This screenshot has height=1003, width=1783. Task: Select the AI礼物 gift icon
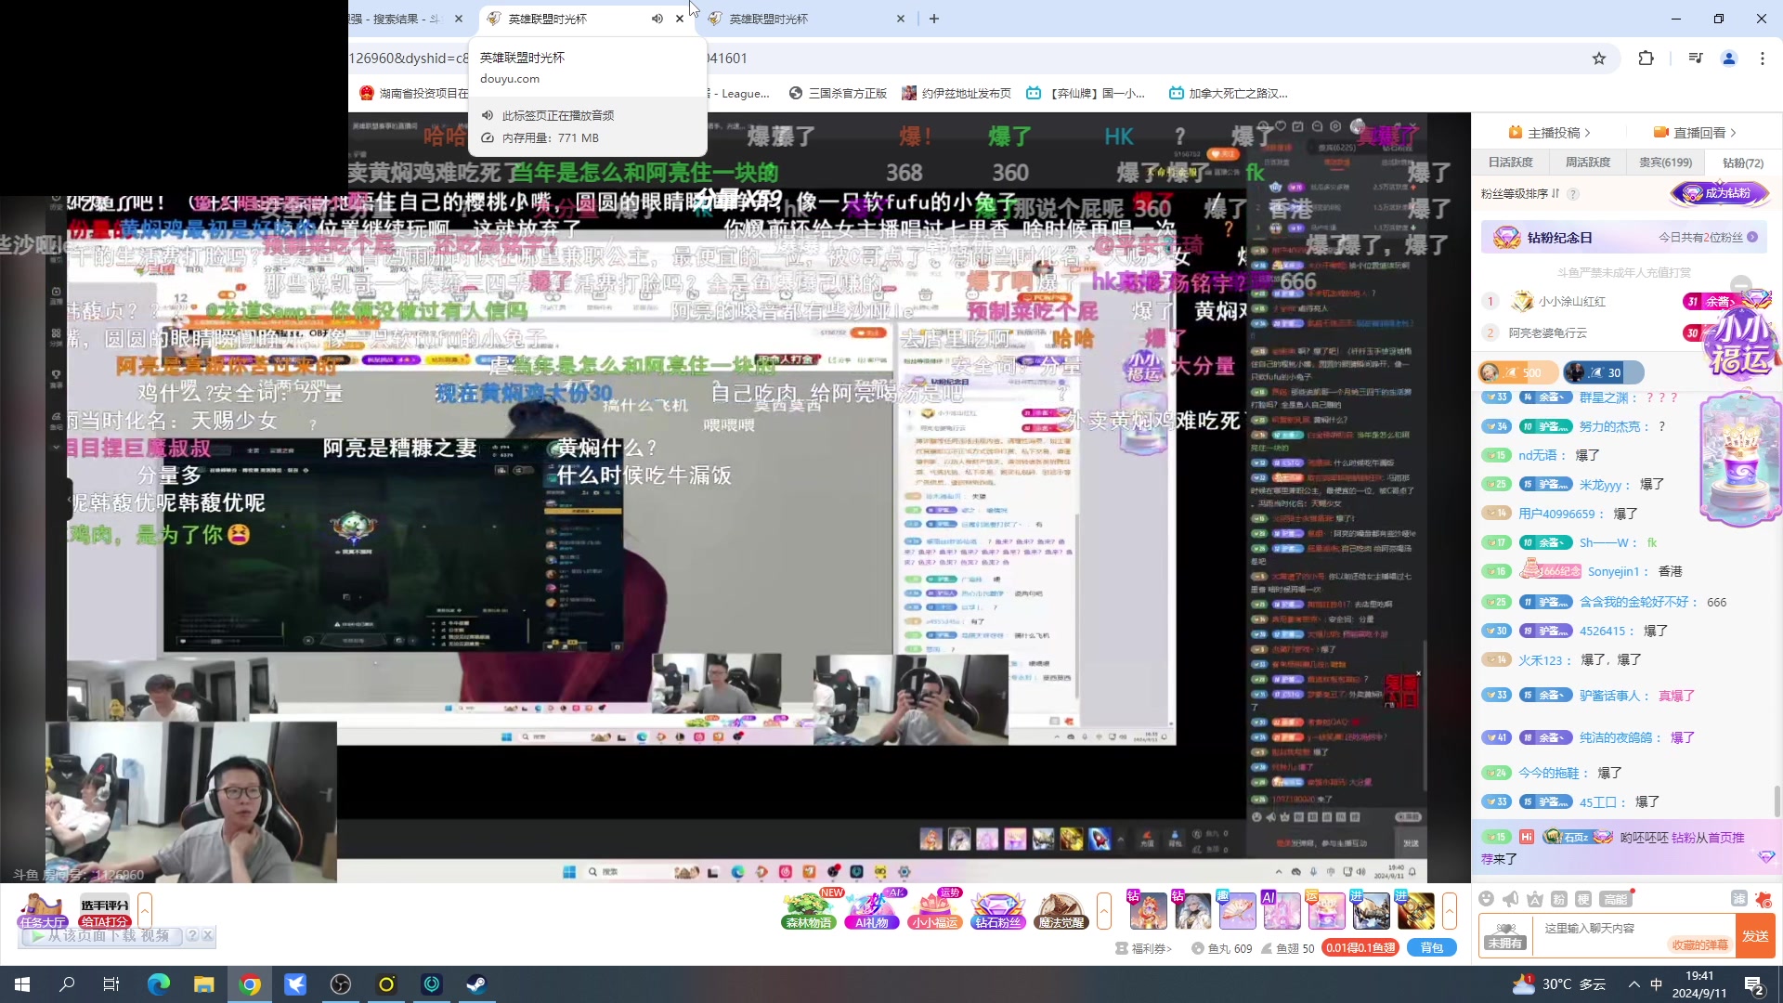pos(871,910)
